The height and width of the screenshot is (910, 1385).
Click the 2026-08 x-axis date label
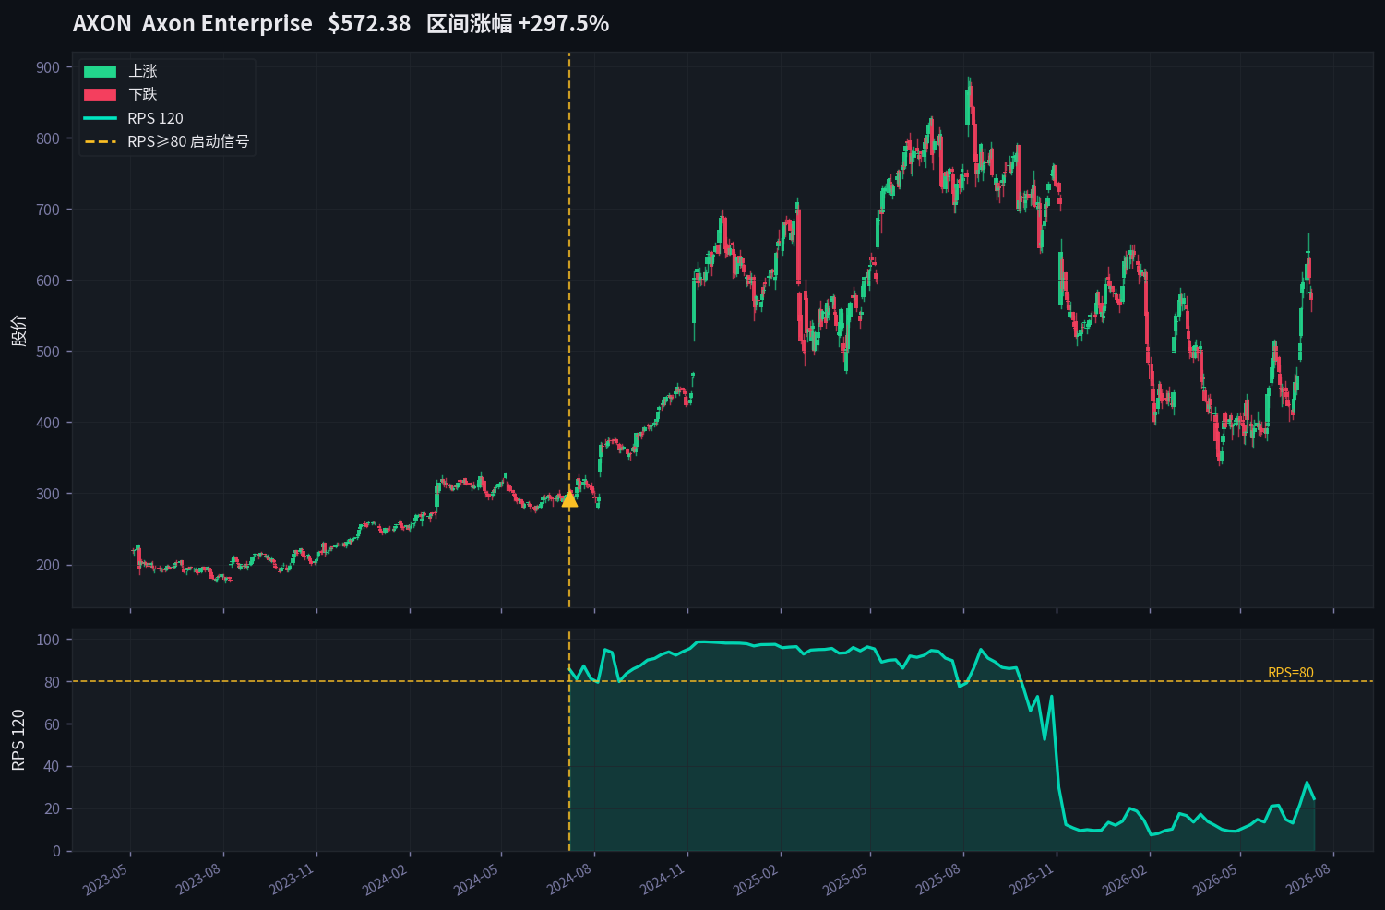[1308, 880]
